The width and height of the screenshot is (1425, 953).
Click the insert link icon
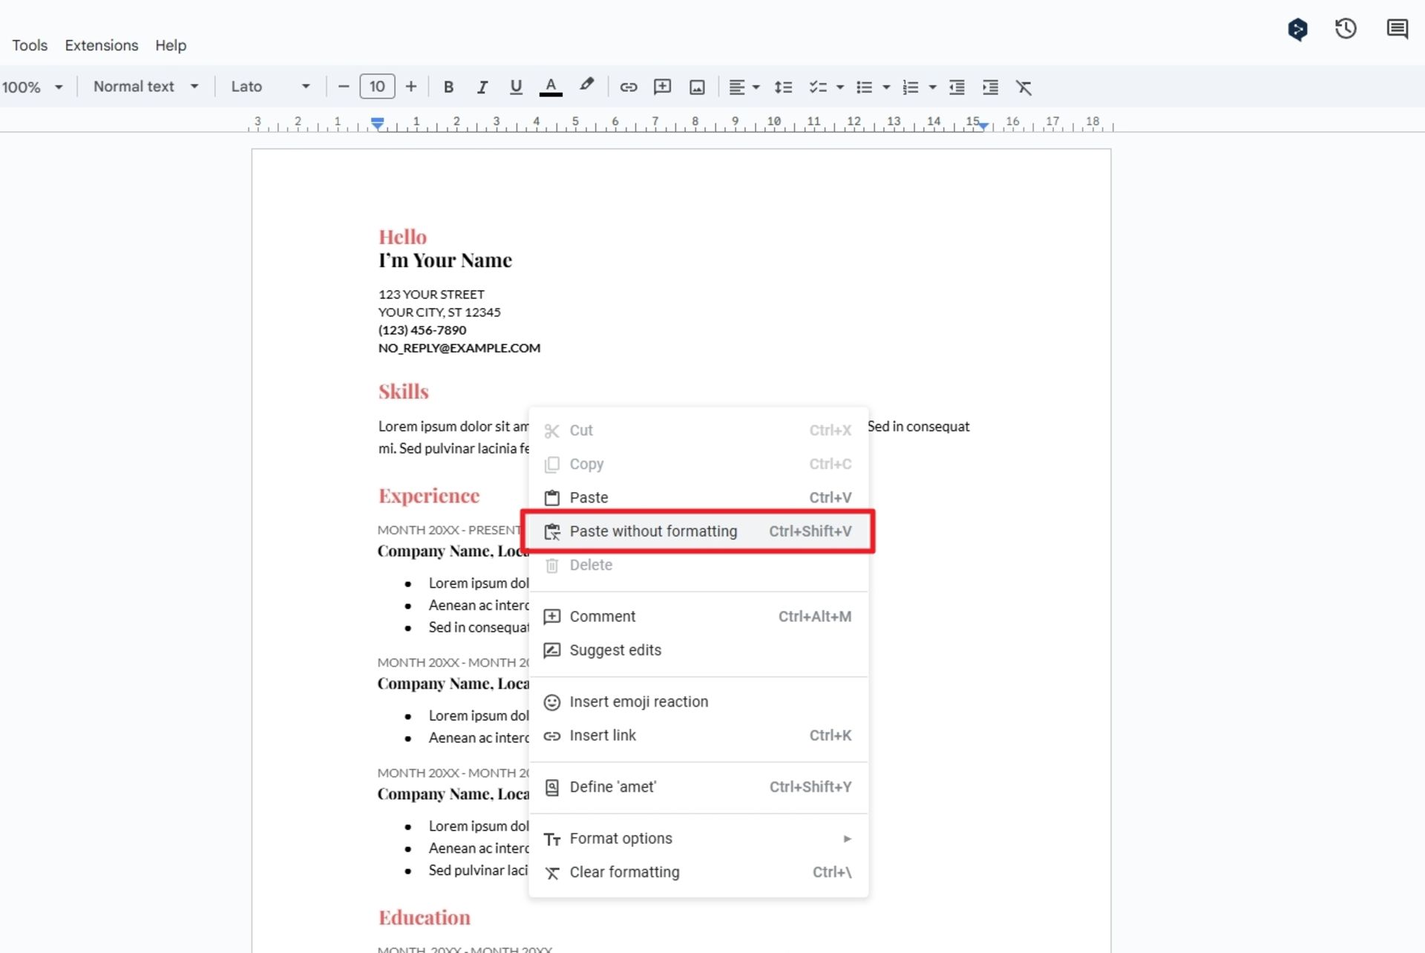629,86
